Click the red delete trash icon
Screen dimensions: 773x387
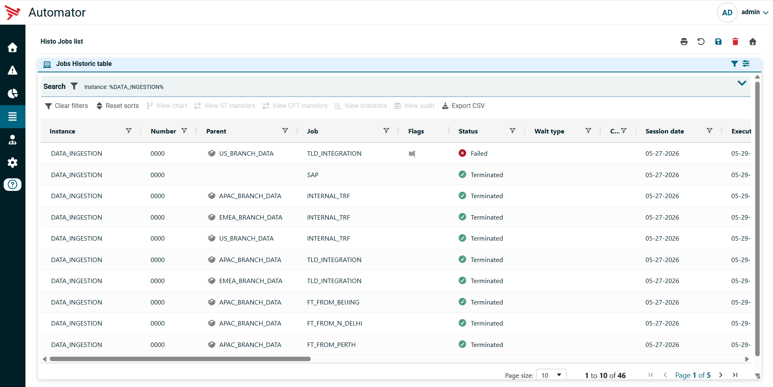735,42
